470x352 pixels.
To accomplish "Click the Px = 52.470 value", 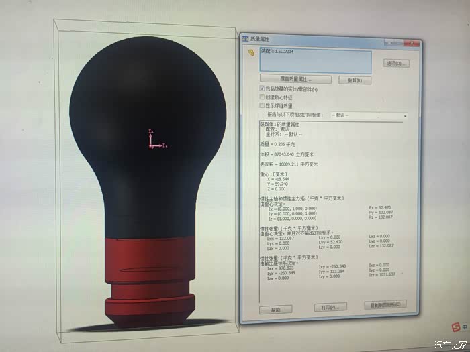I will pos(380,207).
